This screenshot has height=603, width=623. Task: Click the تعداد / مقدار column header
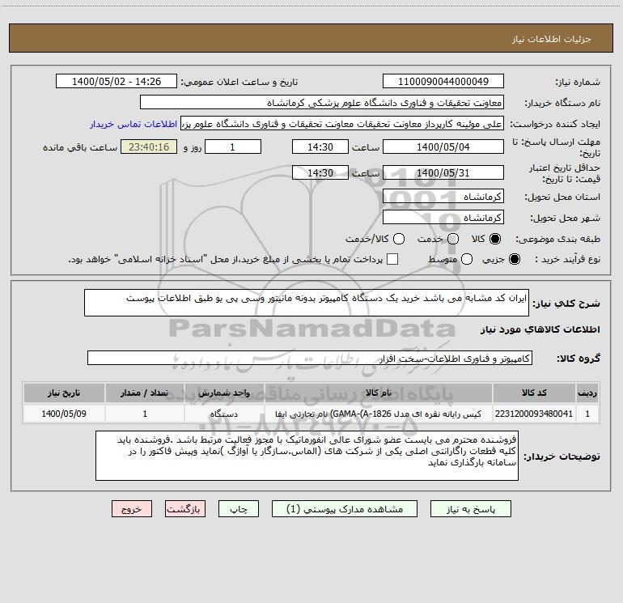coord(145,393)
